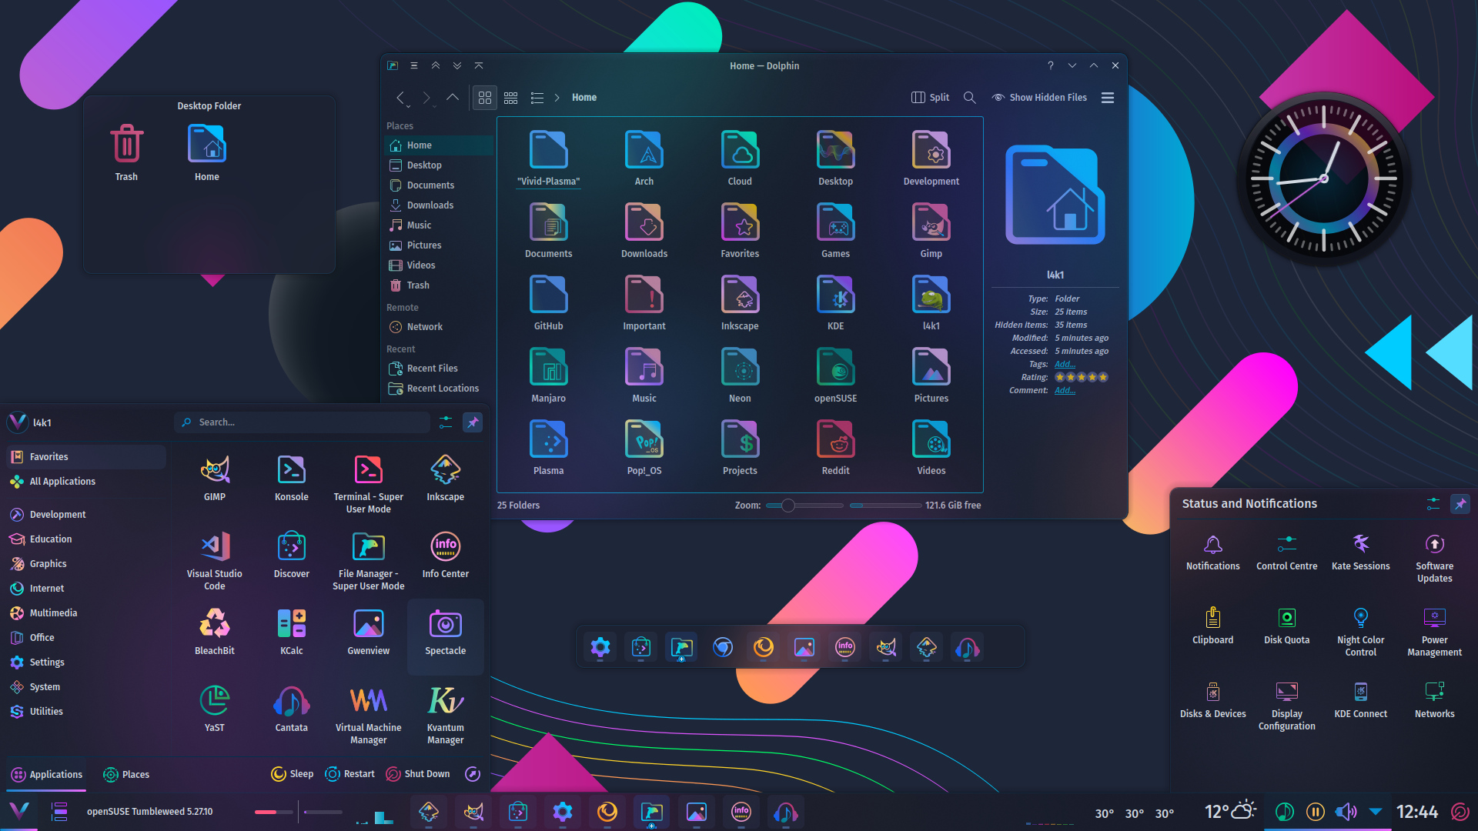The height and width of the screenshot is (831, 1478).
Task: Launch GIMP from the application menu
Action: pyautogui.click(x=215, y=478)
